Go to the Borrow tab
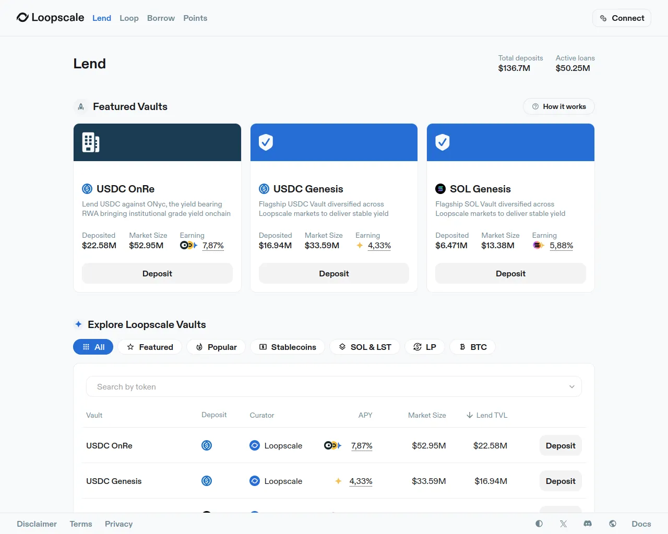 [x=161, y=18]
